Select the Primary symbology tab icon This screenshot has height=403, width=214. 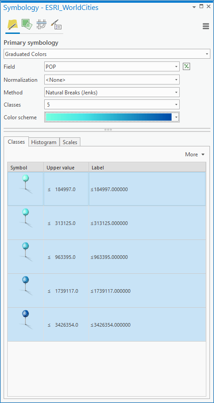coord(13,25)
